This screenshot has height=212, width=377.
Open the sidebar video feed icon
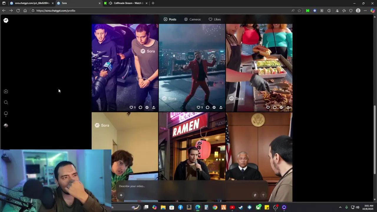pos(6,91)
